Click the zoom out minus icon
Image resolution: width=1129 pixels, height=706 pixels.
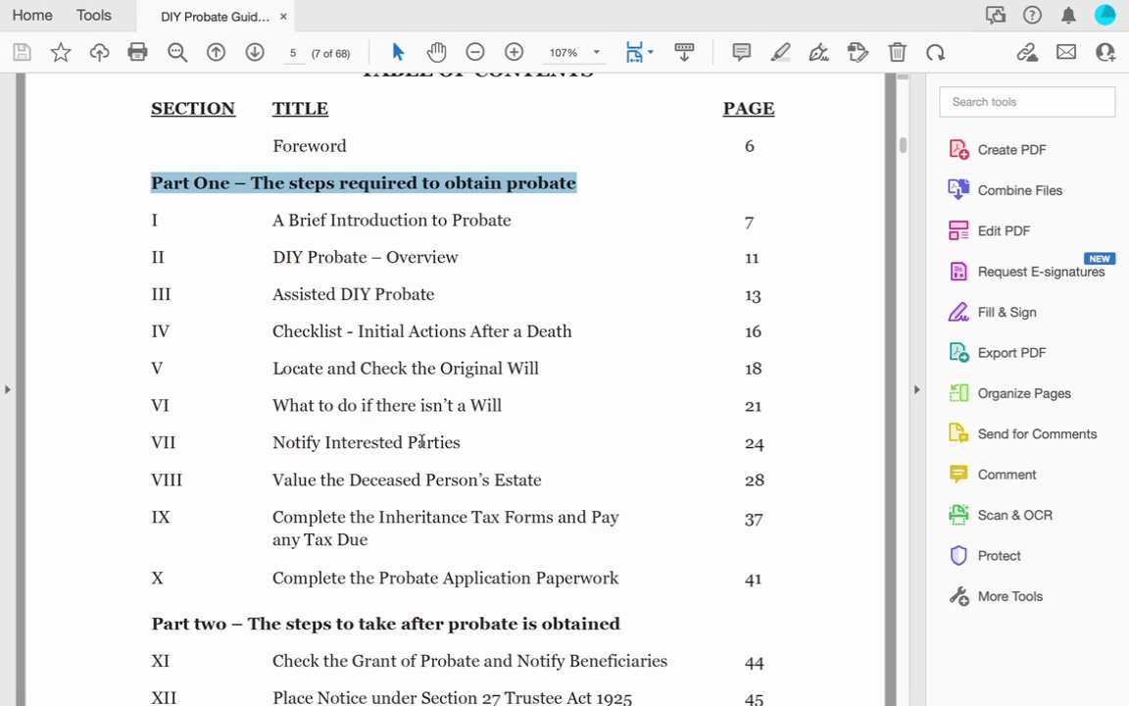coord(475,53)
